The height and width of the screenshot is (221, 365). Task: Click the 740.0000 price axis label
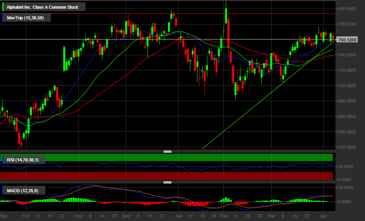pyautogui.click(x=347, y=55)
